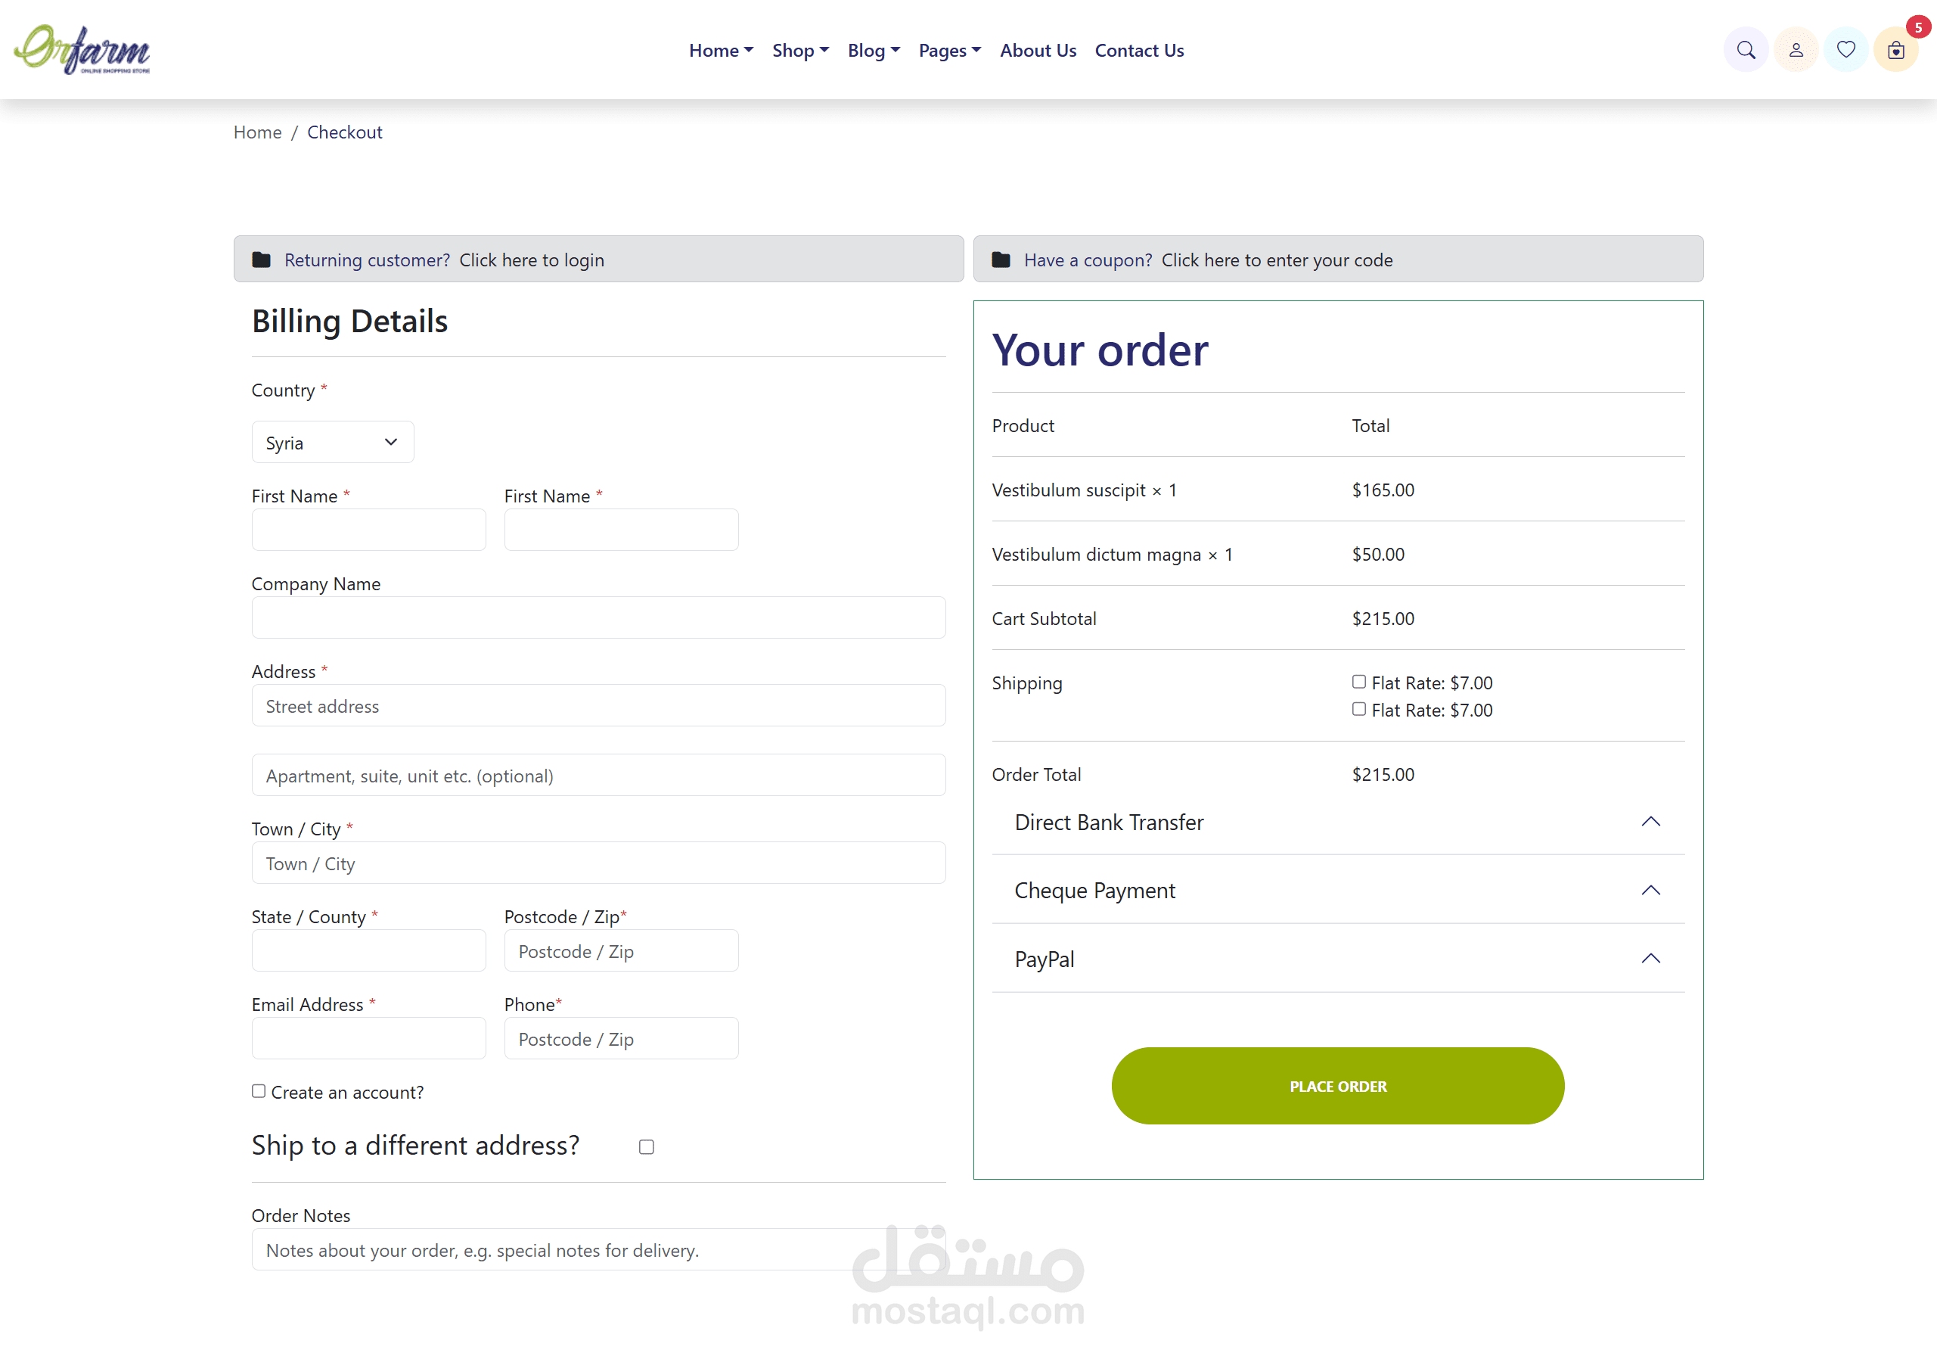
Task: Open the Pages menu
Action: tap(949, 51)
